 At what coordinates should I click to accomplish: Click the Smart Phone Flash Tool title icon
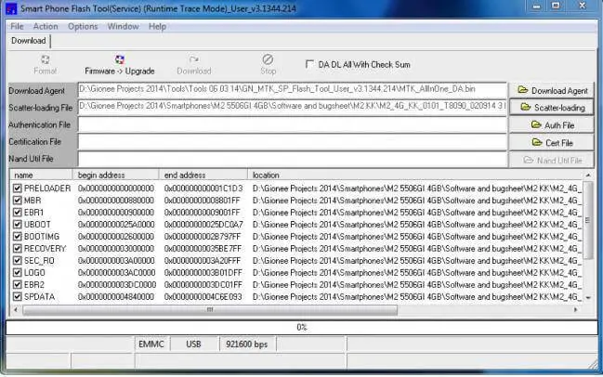point(11,8)
